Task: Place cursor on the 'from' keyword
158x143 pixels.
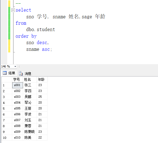Action: click(x=21, y=23)
